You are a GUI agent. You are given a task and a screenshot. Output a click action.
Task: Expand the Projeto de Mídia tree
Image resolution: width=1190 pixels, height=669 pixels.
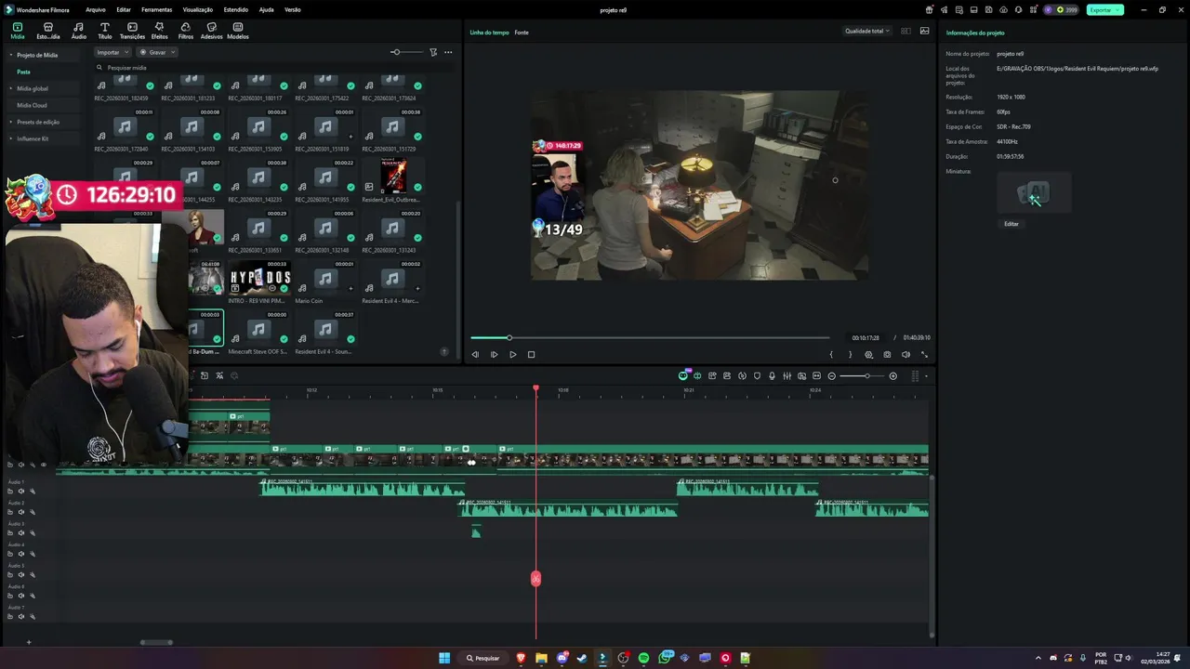tap(12, 55)
